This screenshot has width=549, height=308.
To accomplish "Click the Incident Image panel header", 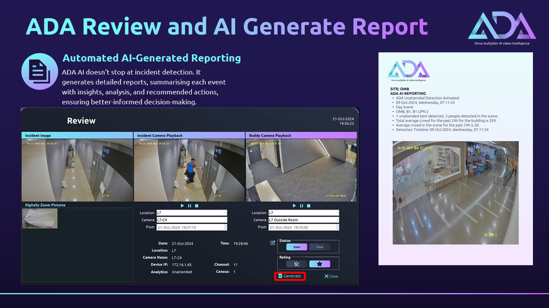I will 77,135.
